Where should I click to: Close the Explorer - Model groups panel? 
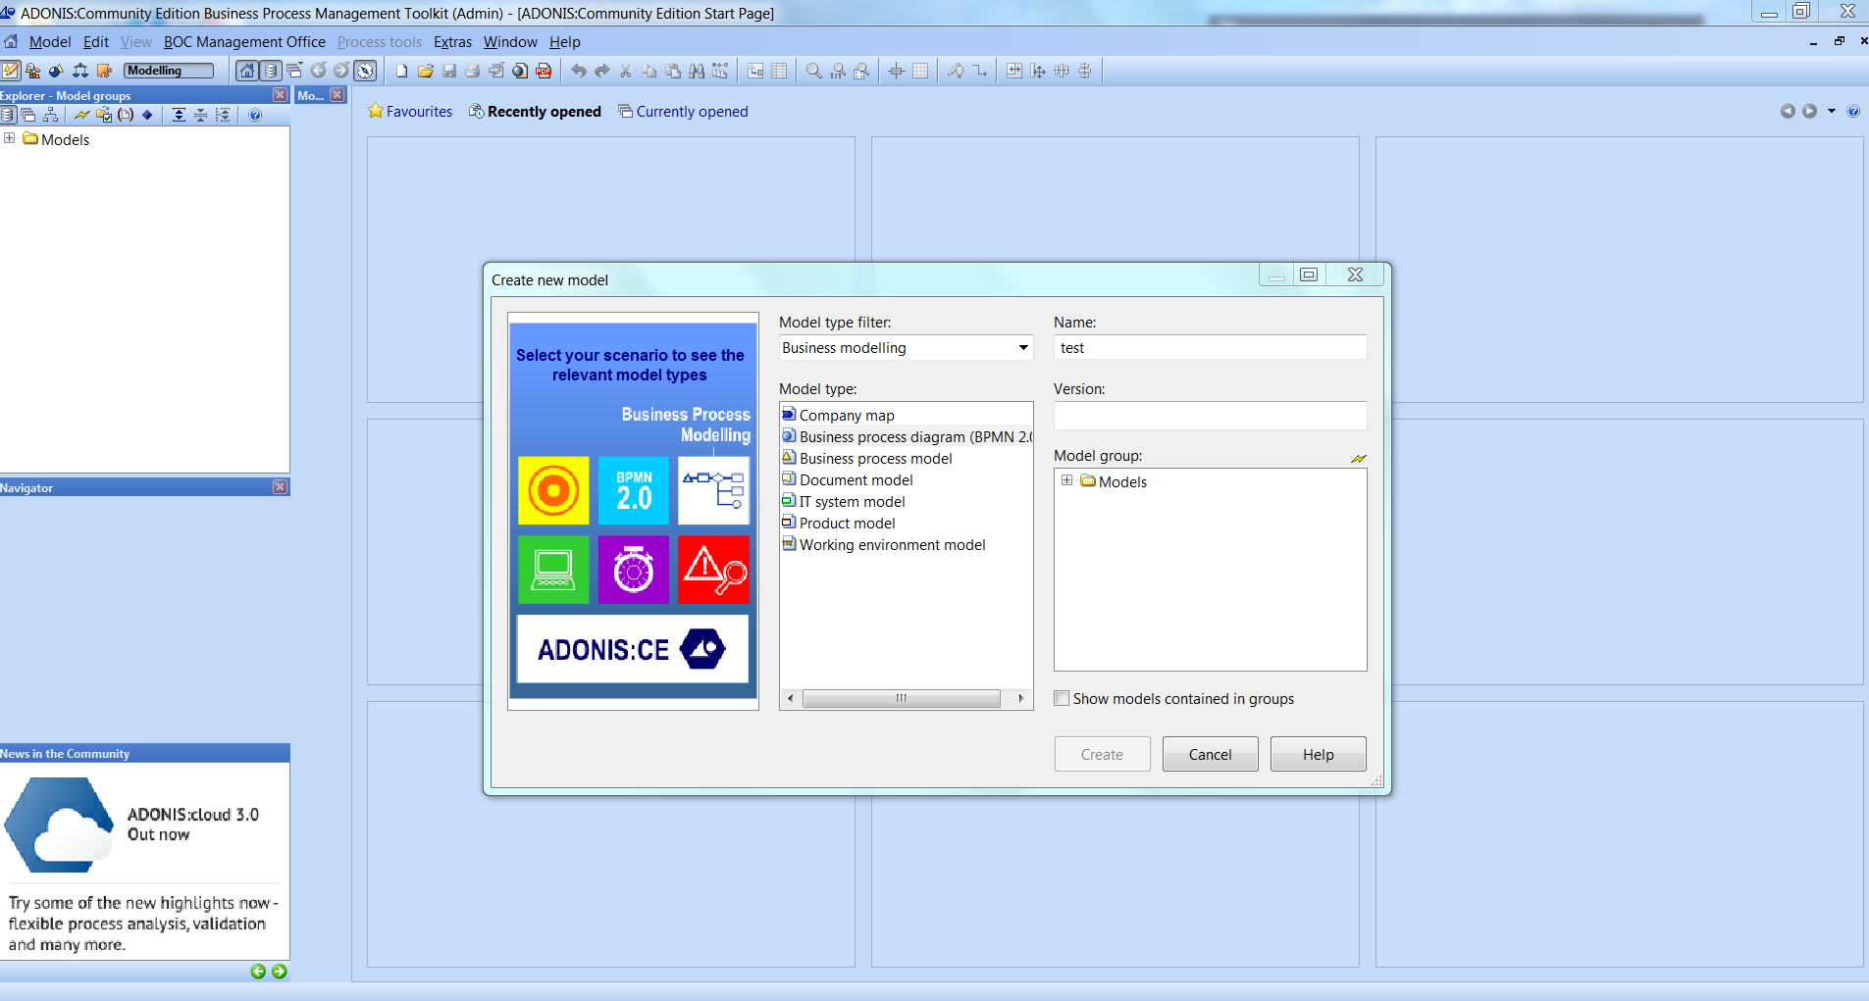(x=281, y=95)
